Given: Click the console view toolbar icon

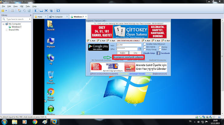Looking at the screenshot, I should 58,11.
